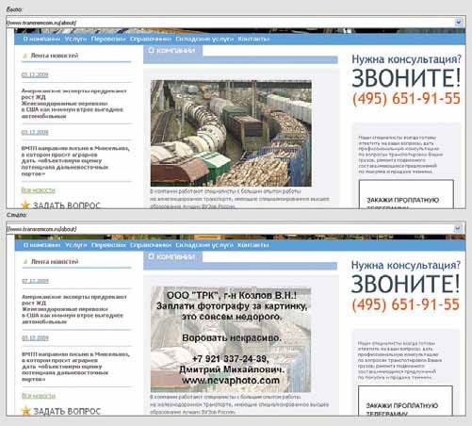
Task: Click 'Нужна консультация?' heading in 'Стало' screenshot
Action: [406, 265]
